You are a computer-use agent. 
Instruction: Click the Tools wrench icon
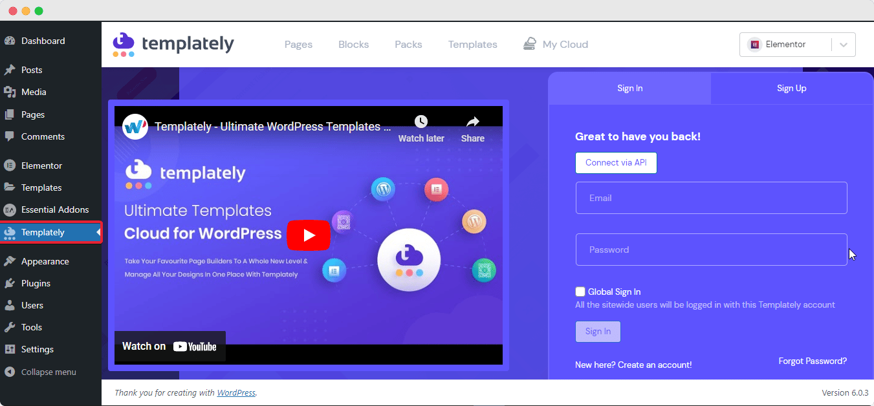tap(10, 327)
